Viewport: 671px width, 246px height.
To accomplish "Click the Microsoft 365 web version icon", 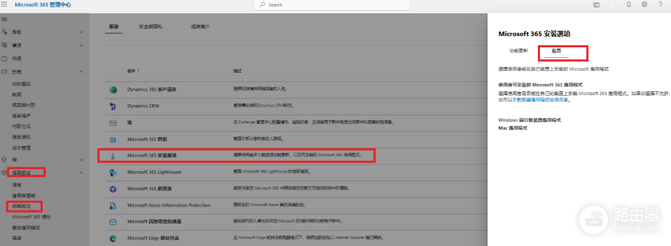I will 113,189.
